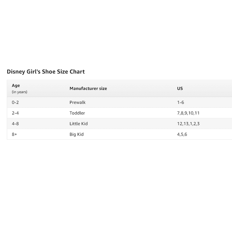Image resolution: width=232 pixels, height=232 pixels.
Task: Click the word size in Manufacturer size header
Action: [103, 89]
